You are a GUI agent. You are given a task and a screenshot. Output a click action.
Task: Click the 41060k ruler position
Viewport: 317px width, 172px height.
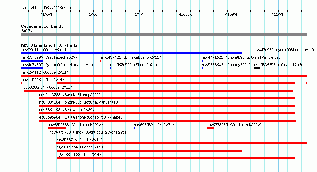coord(93,14)
